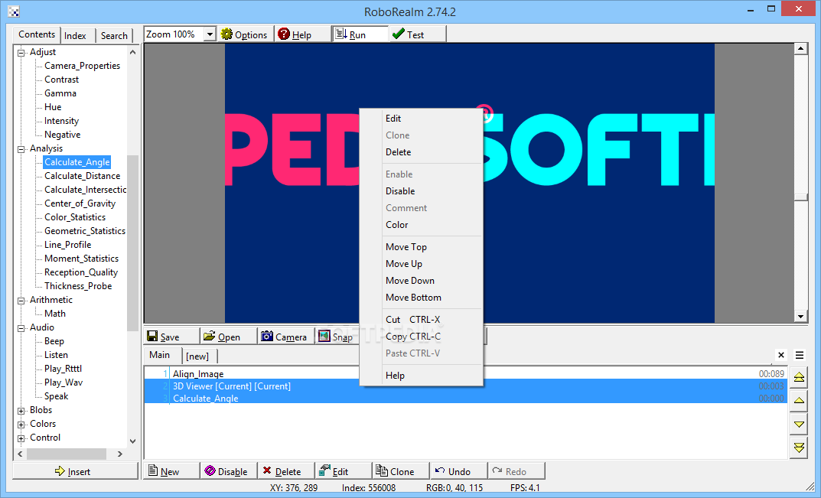Choose Disable in the context menu
The width and height of the screenshot is (821, 498).
tap(421, 191)
